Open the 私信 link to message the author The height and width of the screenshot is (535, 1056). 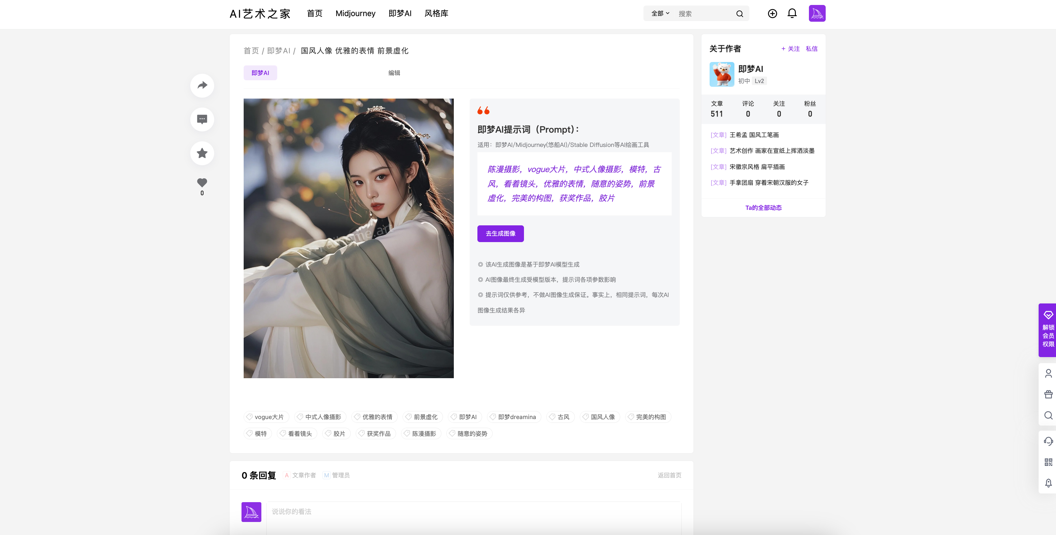click(811, 49)
